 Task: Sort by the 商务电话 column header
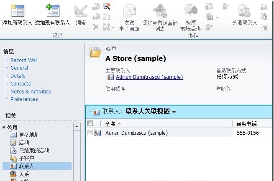[246, 124]
